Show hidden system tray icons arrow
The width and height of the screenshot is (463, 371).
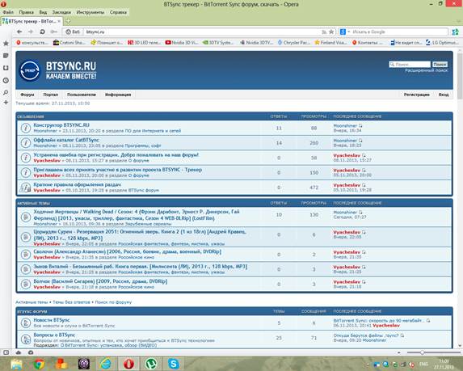point(368,365)
